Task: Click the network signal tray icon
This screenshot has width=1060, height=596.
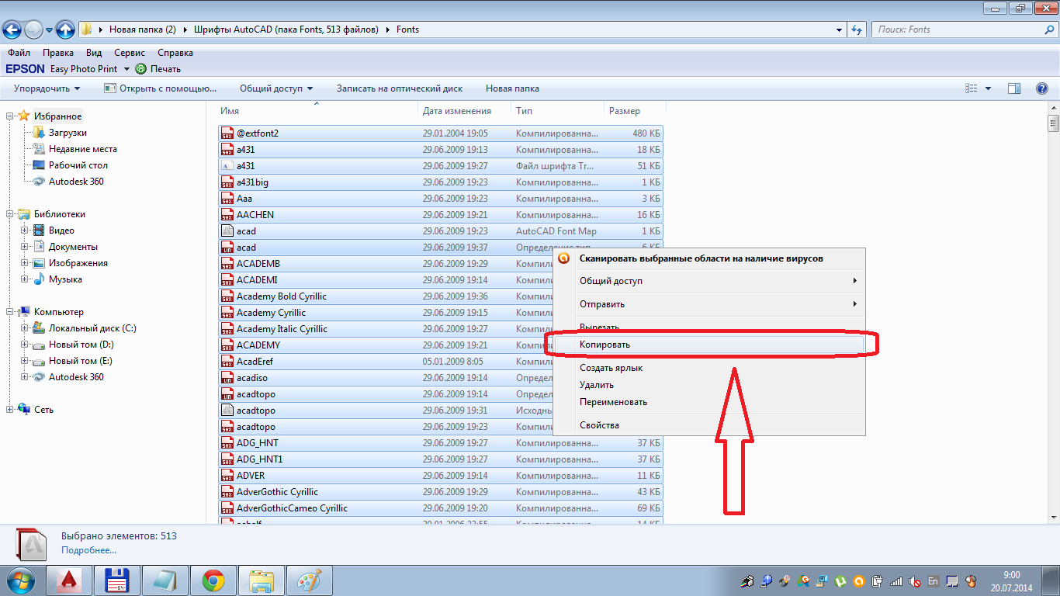Action: point(896,580)
